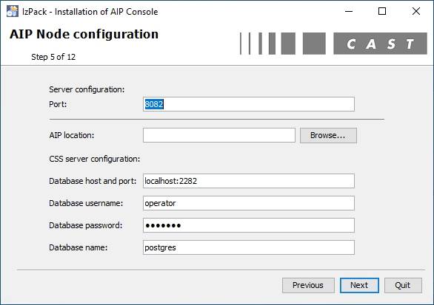Click into the Database password field

[249, 225]
